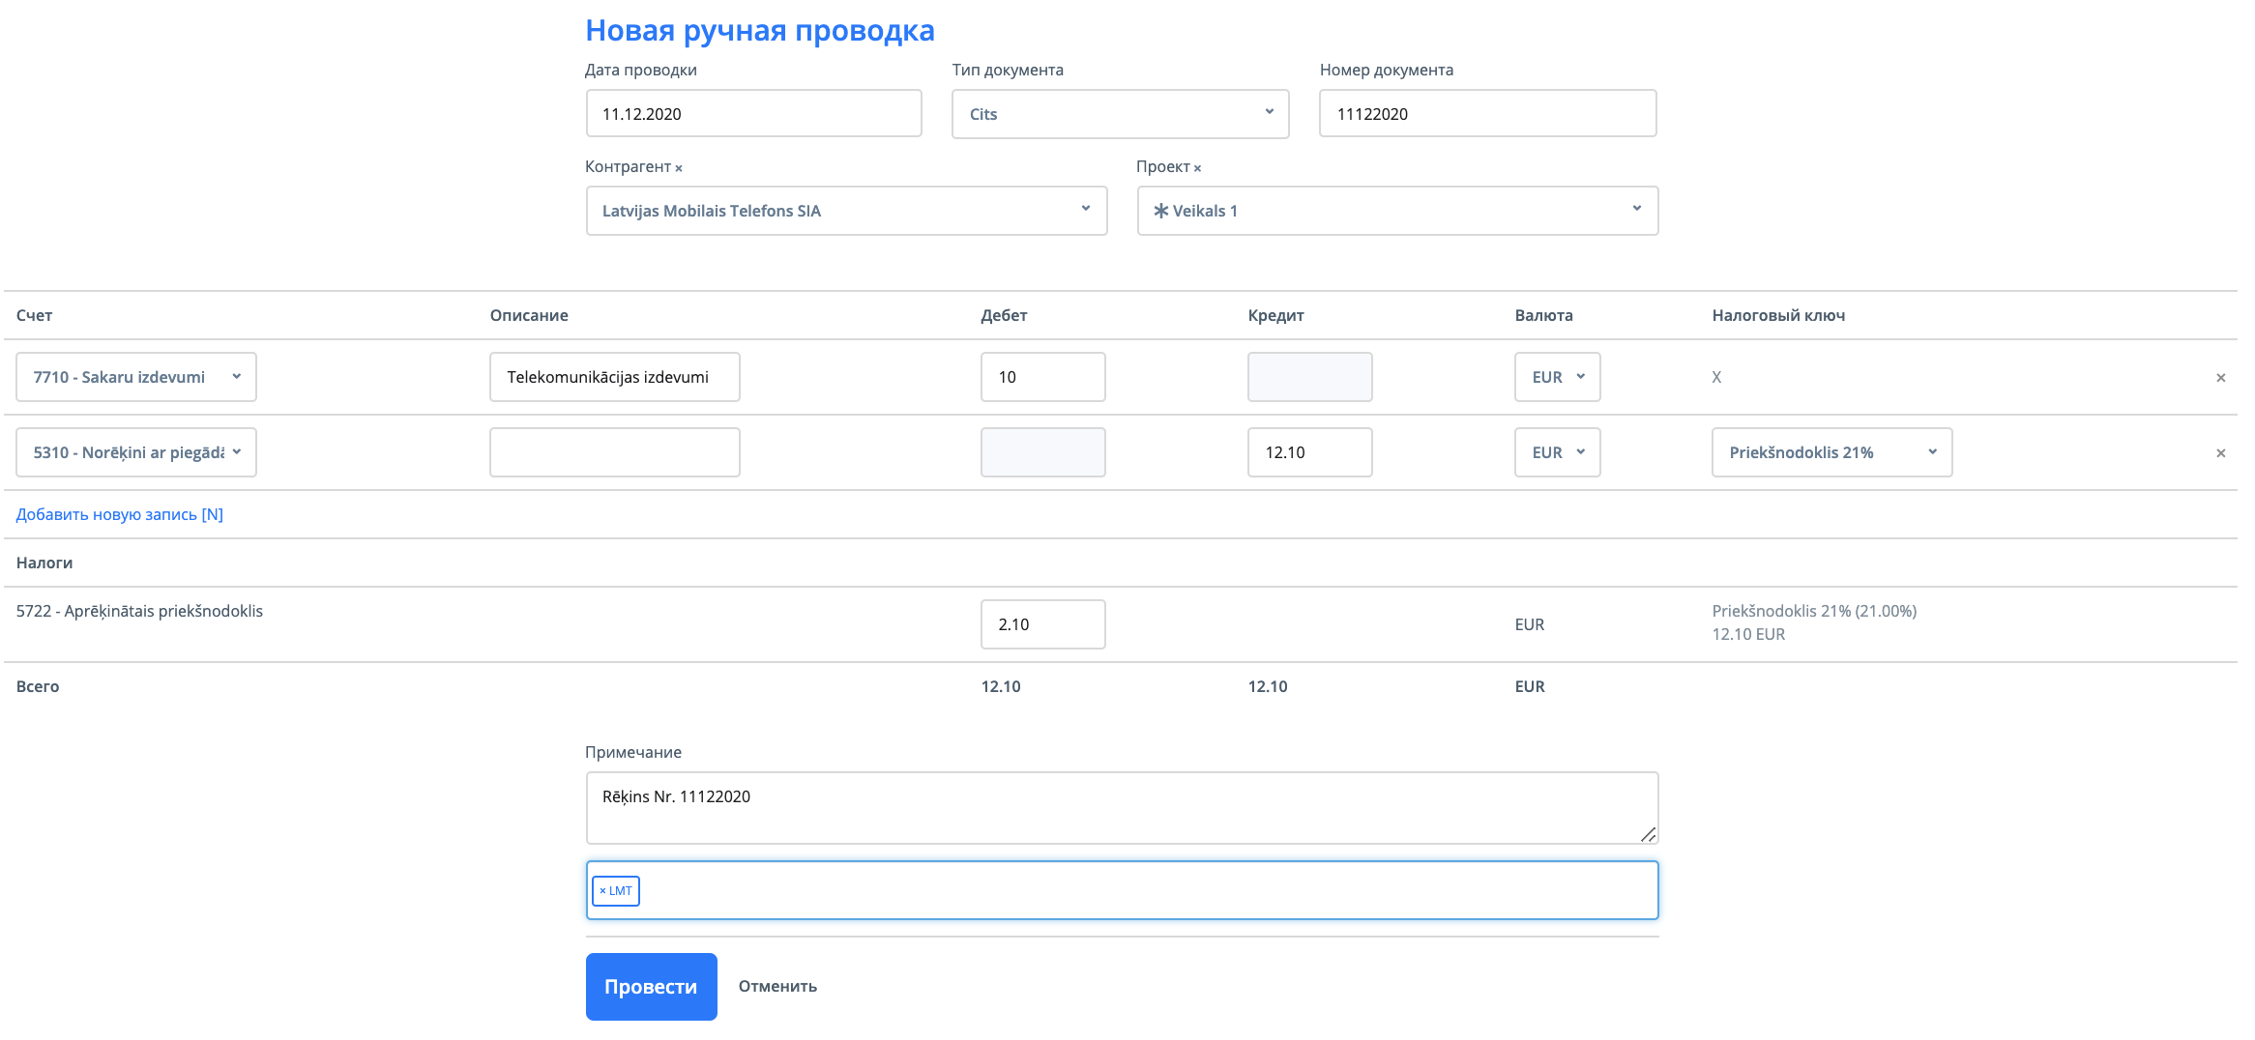Expand the Контрагент Latvijas Mobilais Telefons dropdown
This screenshot has width=2255, height=1040.
846,211
